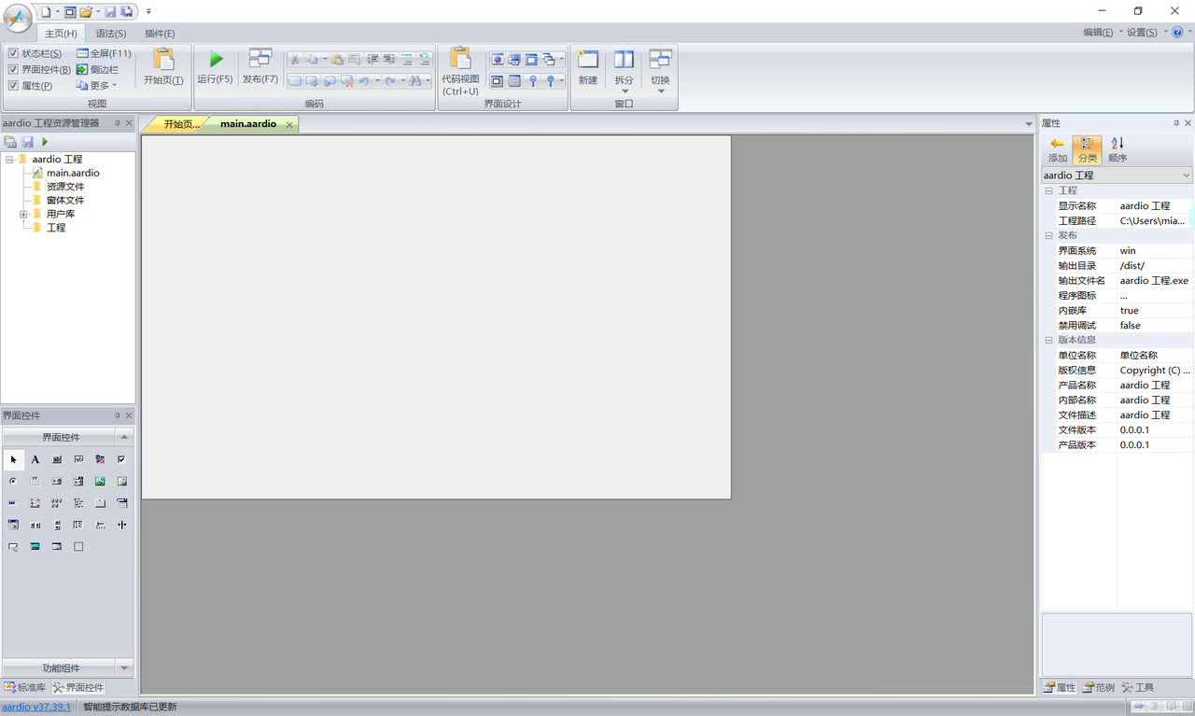
Task: Switch to the 语法(S) ribbon tab
Action: coord(110,34)
